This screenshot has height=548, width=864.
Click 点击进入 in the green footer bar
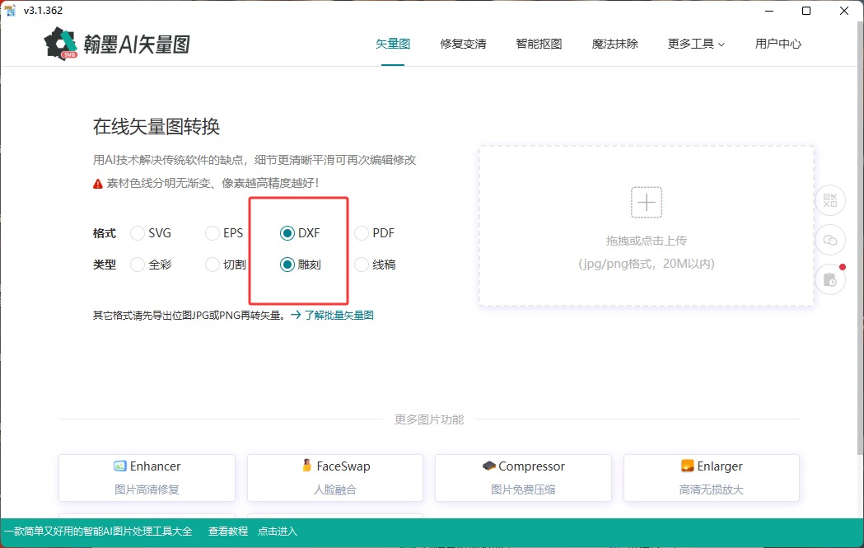[x=276, y=532]
